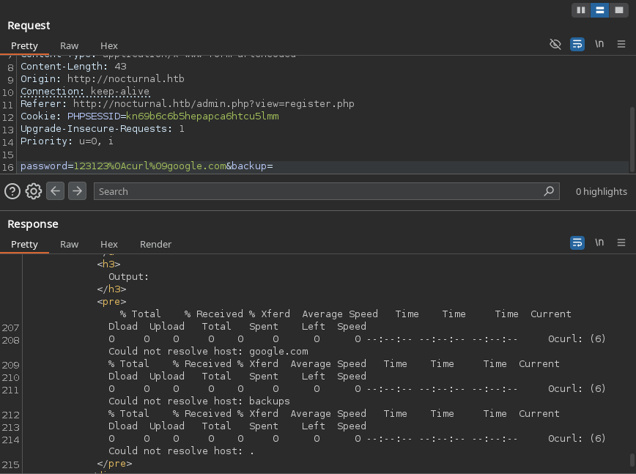
Task: Select top-bottom split layout view
Action: pos(599,10)
